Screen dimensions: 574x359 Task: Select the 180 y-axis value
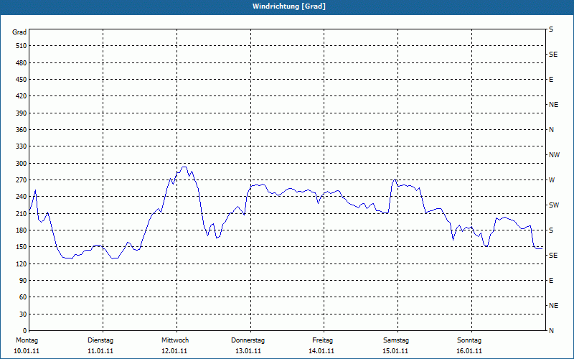pos(22,230)
